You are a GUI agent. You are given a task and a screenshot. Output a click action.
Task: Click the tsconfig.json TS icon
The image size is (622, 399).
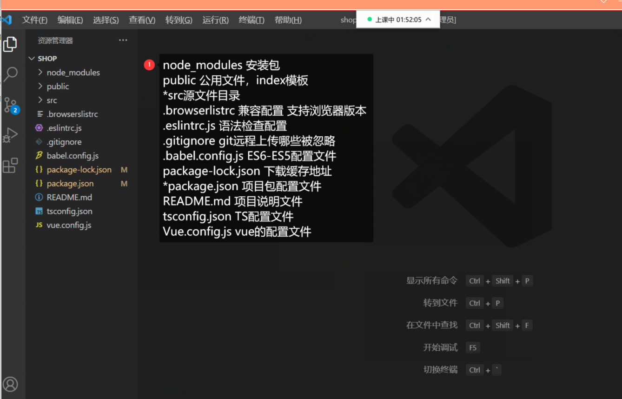coord(40,211)
